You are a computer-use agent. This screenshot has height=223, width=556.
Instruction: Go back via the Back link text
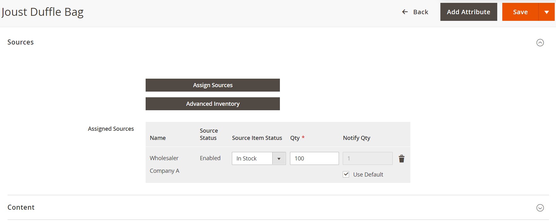420,12
